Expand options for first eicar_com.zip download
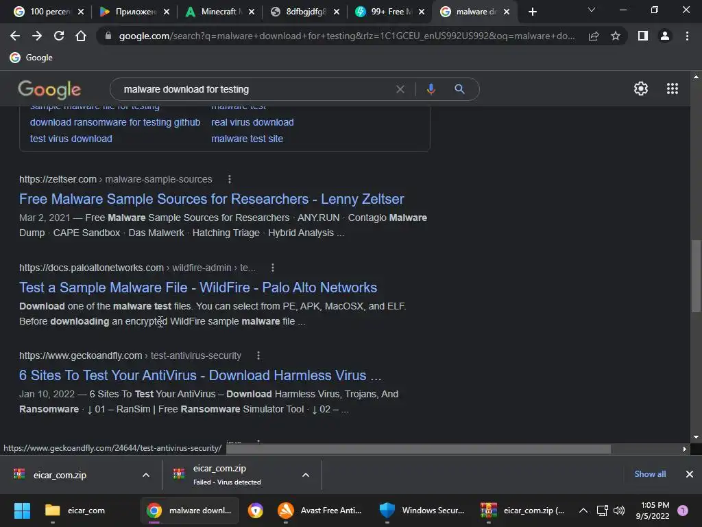This screenshot has width=702, height=527. coord(146,475)
